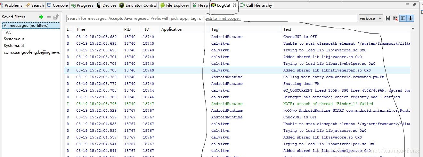
Task: Switch to the Console tab
Action: coord(57,5)
